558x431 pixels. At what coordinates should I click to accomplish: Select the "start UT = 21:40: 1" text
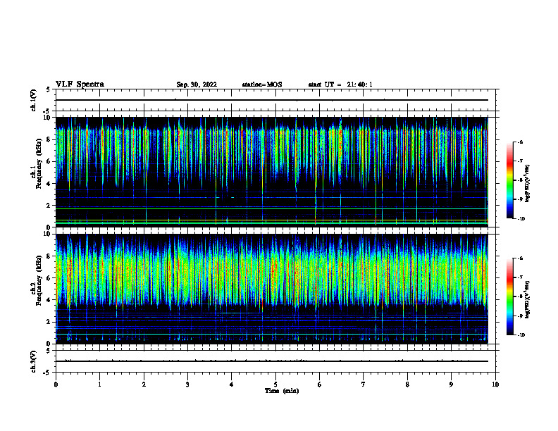[340, 85]
